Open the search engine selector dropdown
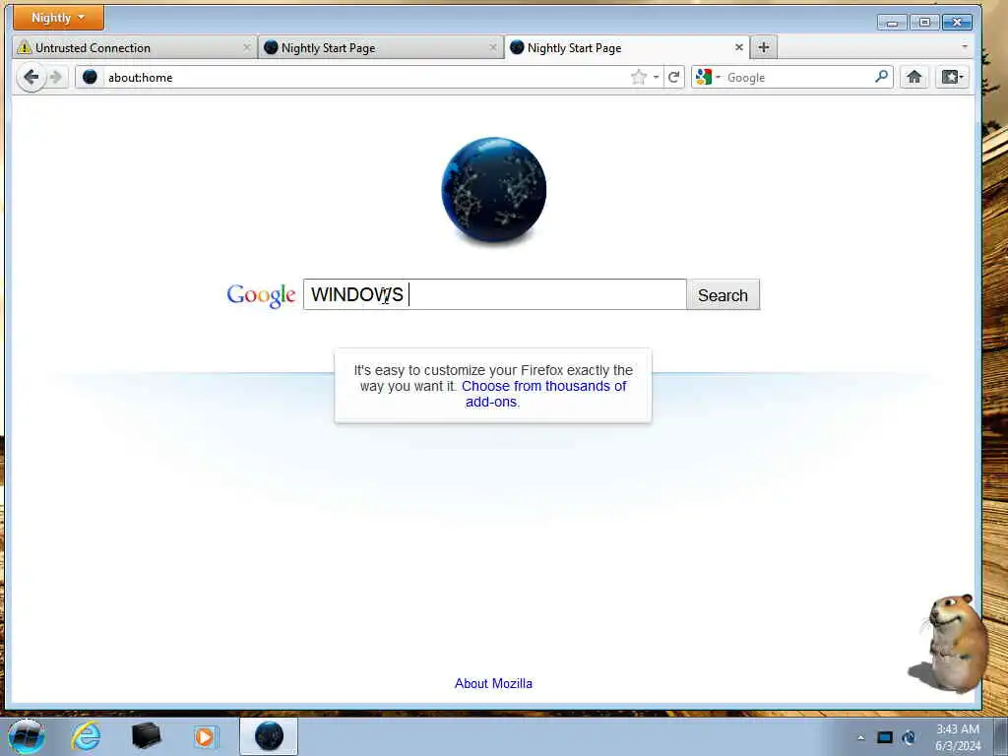This screenshot has width=1008, height=756. [x=708, y=77]
